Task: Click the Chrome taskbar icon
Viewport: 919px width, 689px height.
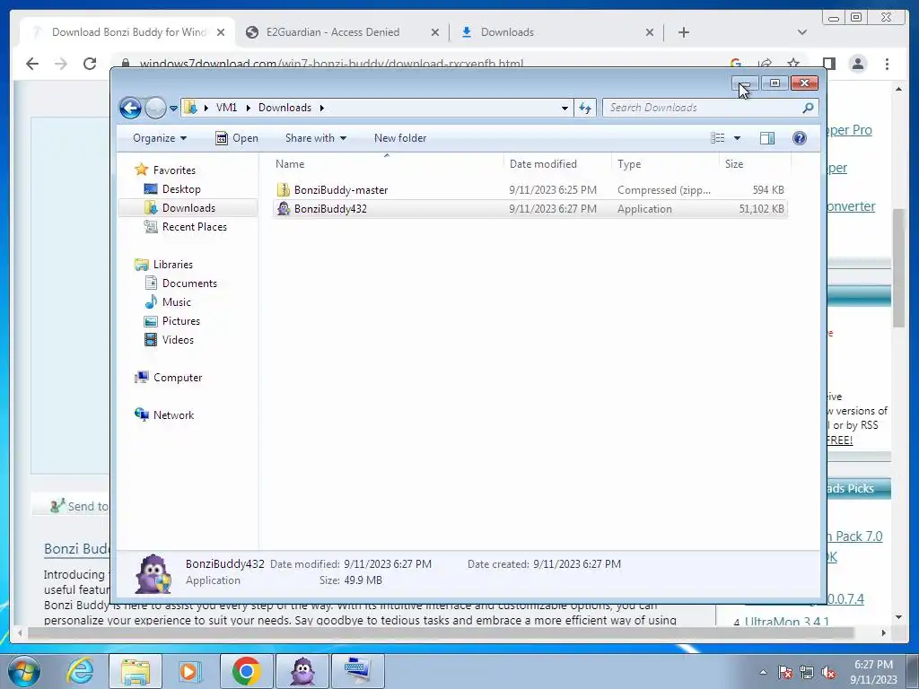Action: [246, 671]
